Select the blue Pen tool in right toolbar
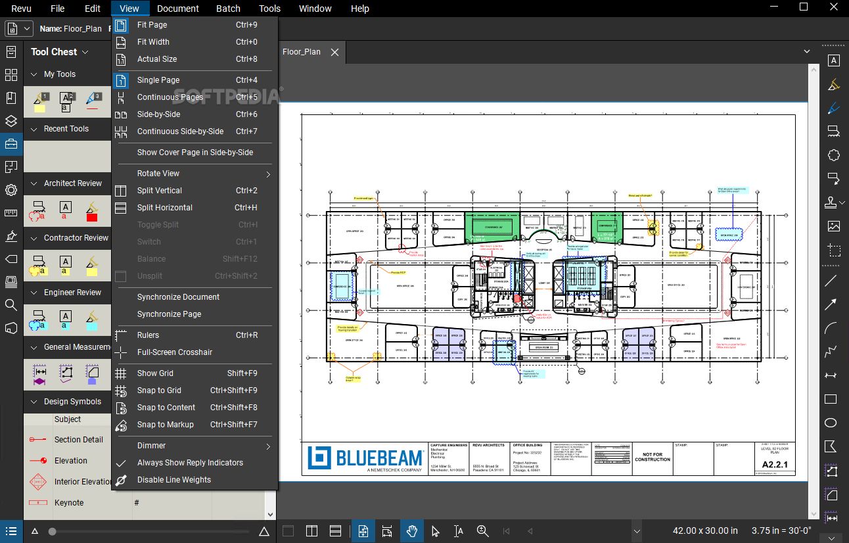 point(833,107)
